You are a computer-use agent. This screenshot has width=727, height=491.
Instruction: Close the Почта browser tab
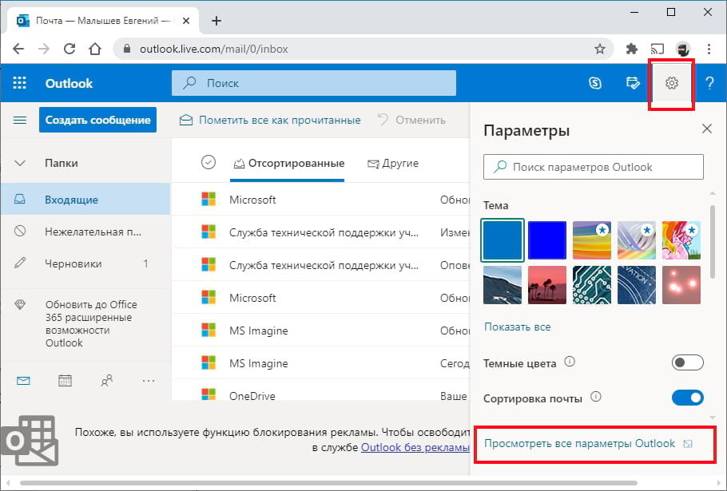(x=186, y=21)
